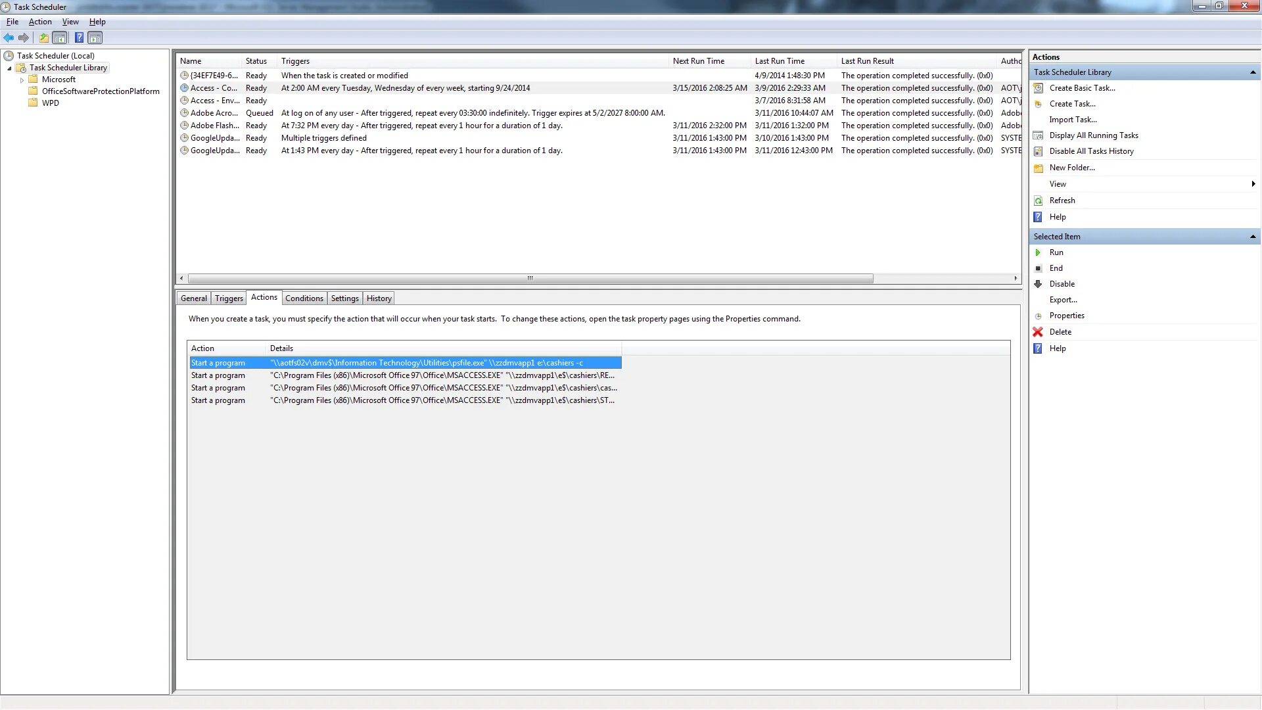
Task: Click the red X Delete icon
Action: tap(1038, 332)
